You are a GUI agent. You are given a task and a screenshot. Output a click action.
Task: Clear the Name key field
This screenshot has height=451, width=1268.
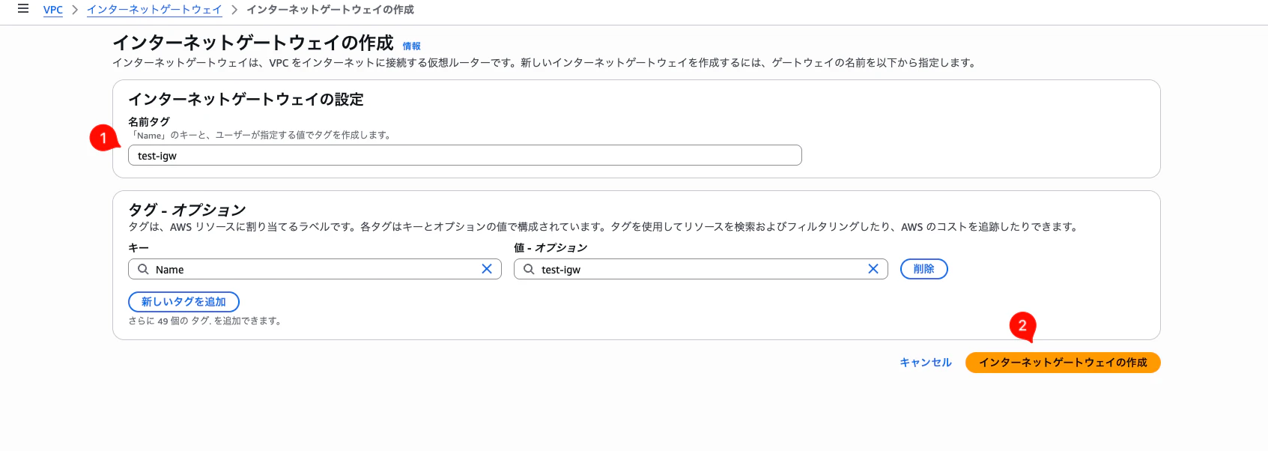[487, 269]
